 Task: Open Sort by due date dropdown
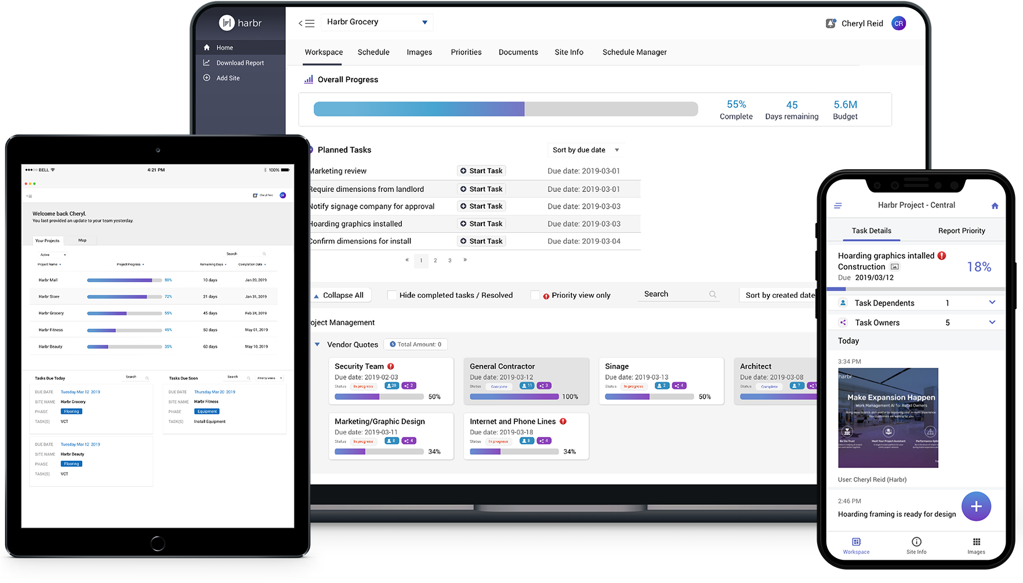point(586,150)
